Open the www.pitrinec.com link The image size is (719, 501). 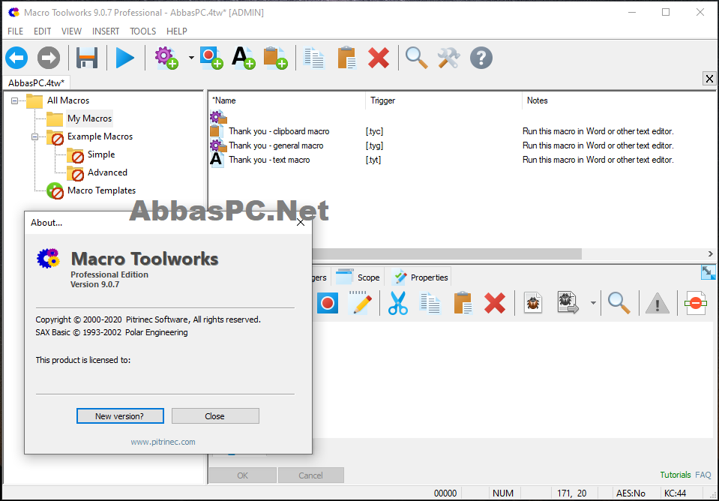pyautogui.click(x=163, y=442)
